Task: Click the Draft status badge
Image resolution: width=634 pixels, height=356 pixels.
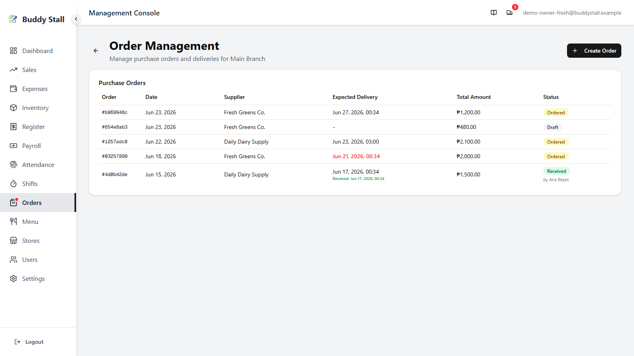Action: click(552, 127)
